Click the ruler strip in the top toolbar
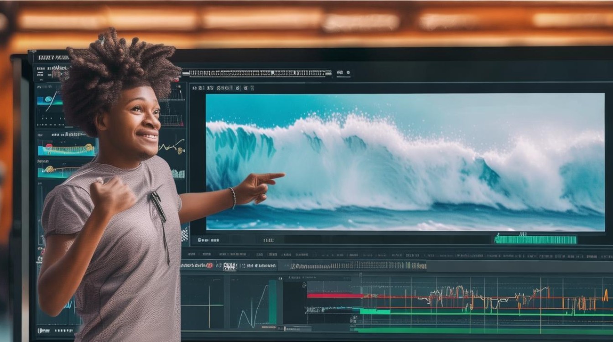The image size is (613, 342). point(257,73)
